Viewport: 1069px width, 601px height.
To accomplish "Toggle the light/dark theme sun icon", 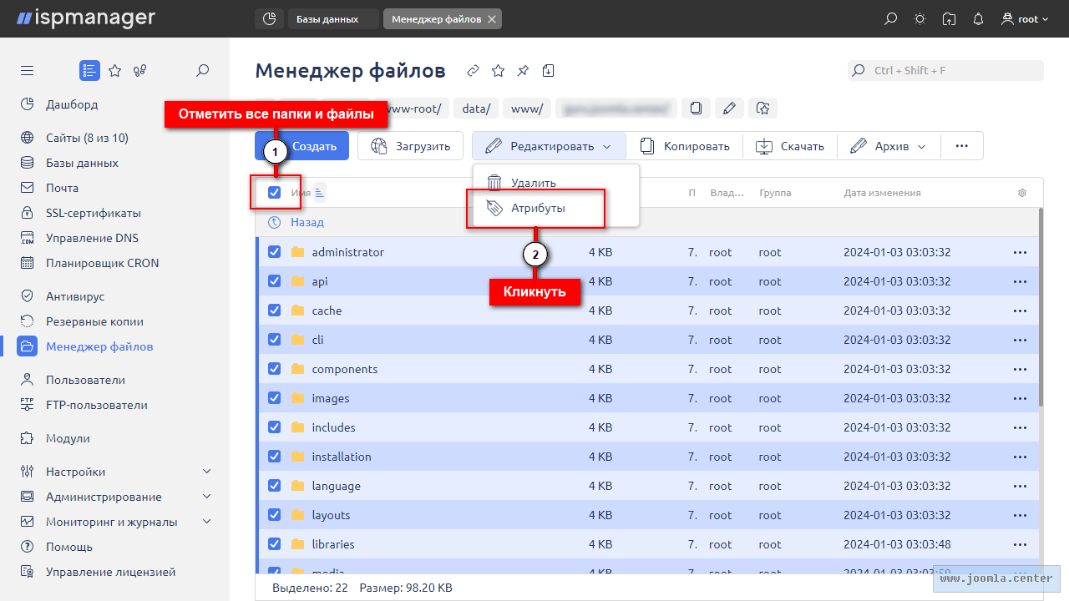I will pyautogui.click(x=920, y=19).
